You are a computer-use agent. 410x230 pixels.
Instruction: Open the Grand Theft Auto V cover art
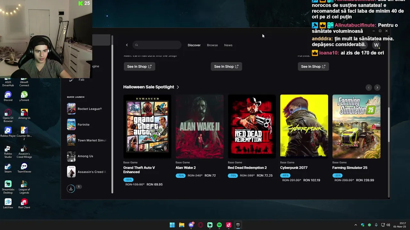[147, 126]
